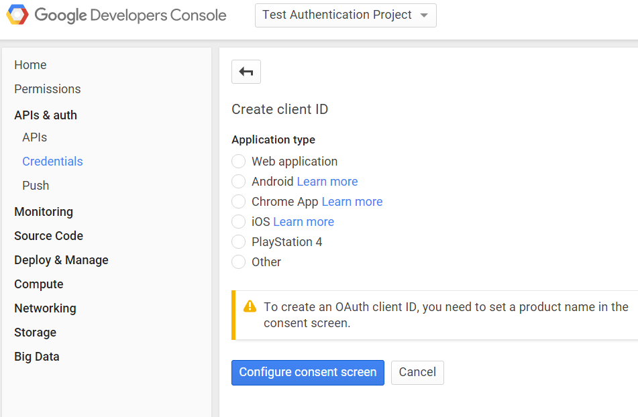Select the Other application type
Screen dimensions: 638x417
coord(239,262)
